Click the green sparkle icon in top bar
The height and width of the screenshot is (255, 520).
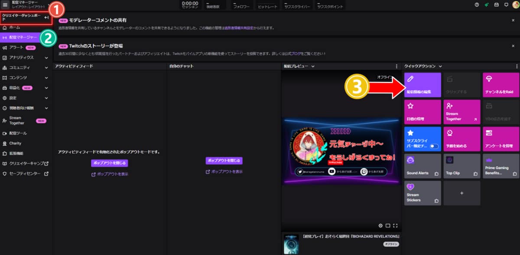click(x=487, y=5)
